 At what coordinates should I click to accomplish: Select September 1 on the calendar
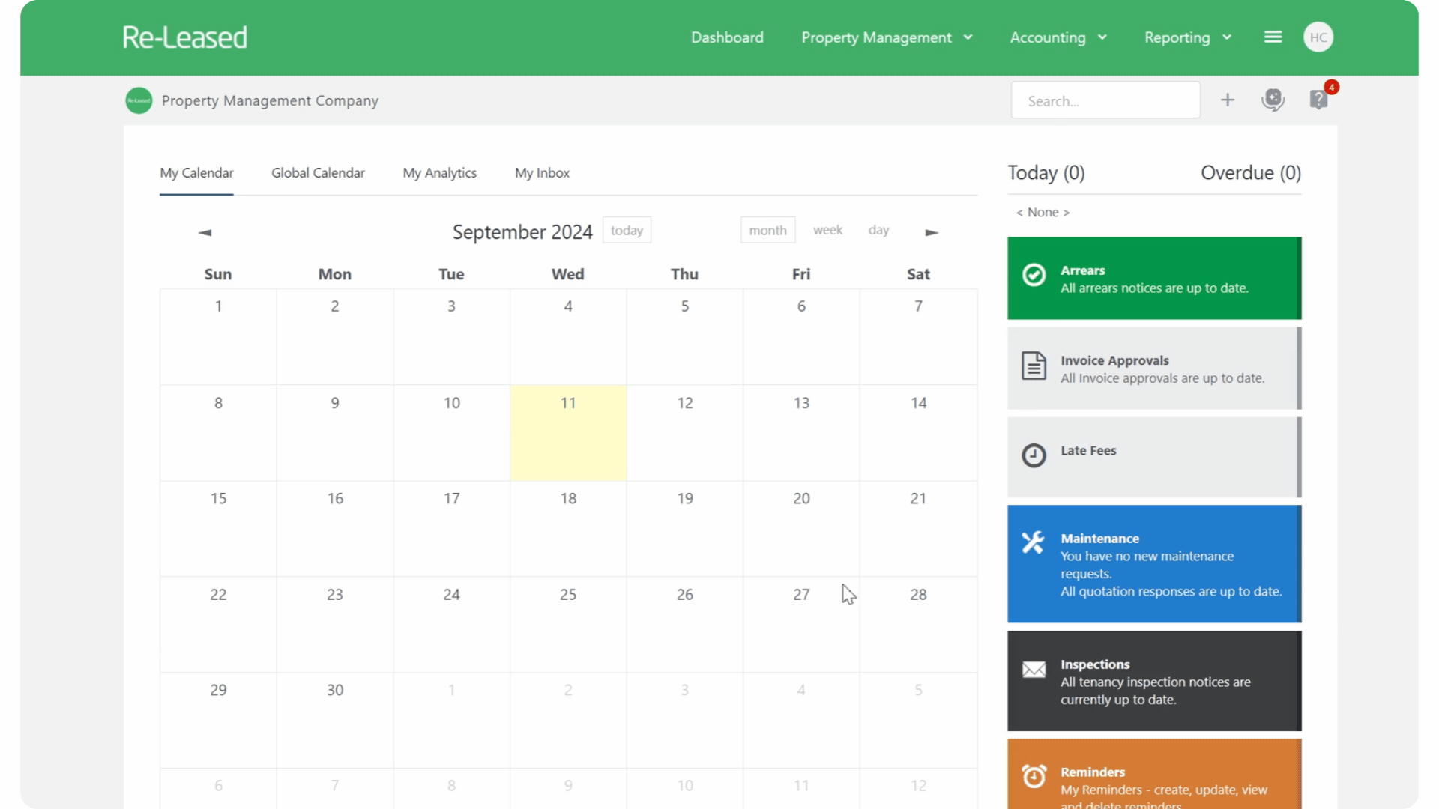(218, 337)
